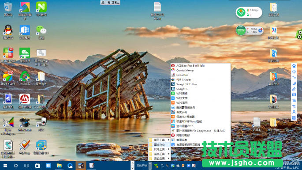
Task: Click the blue plus on speed widget
Action: (260, 30)
